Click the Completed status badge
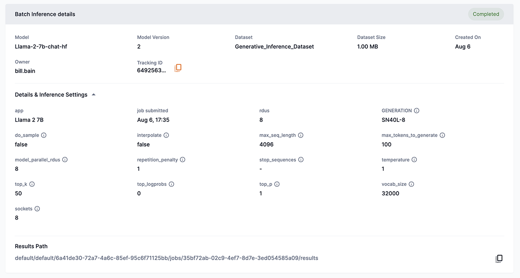Image resolution: width=520 pixels, height=278 pixels. [x=486, y=14]
